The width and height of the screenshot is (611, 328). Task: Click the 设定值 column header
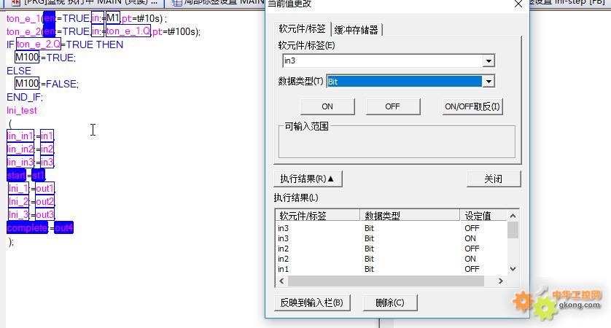[x=478, y=216]
